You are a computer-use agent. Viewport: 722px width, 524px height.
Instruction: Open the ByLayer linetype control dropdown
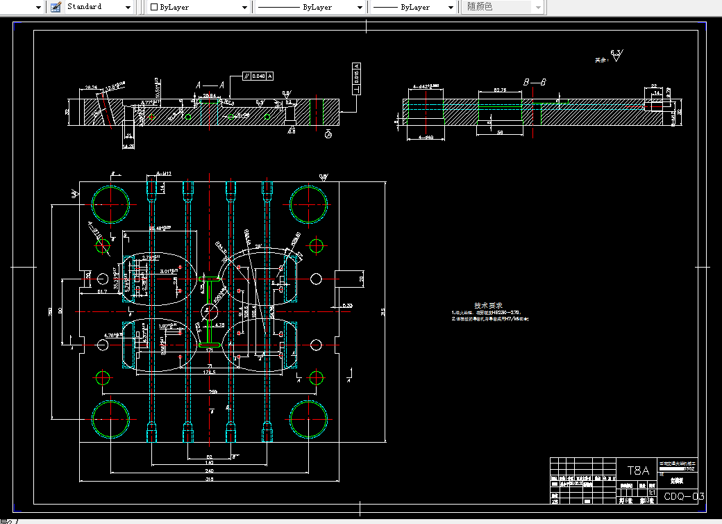pyautogui.click(x=360, y=8)
